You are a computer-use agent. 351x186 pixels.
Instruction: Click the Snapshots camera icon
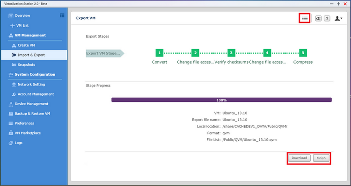pos(14,65)
